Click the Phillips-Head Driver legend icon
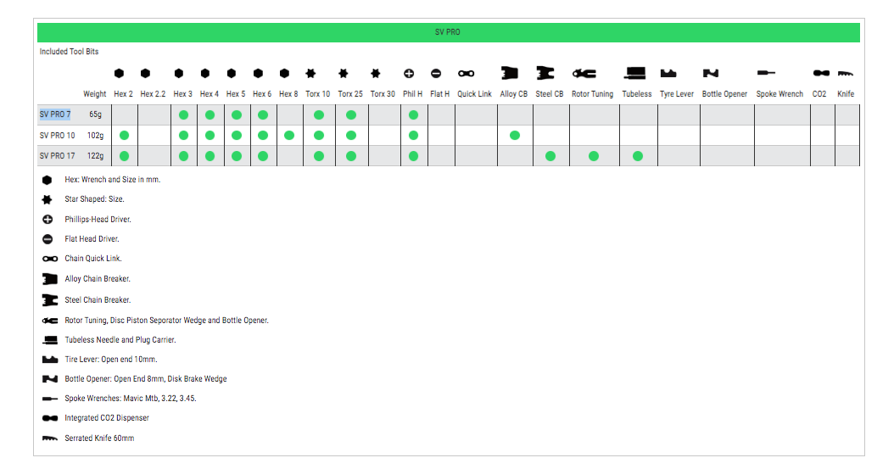894x469 pixels. pos(48,220)
